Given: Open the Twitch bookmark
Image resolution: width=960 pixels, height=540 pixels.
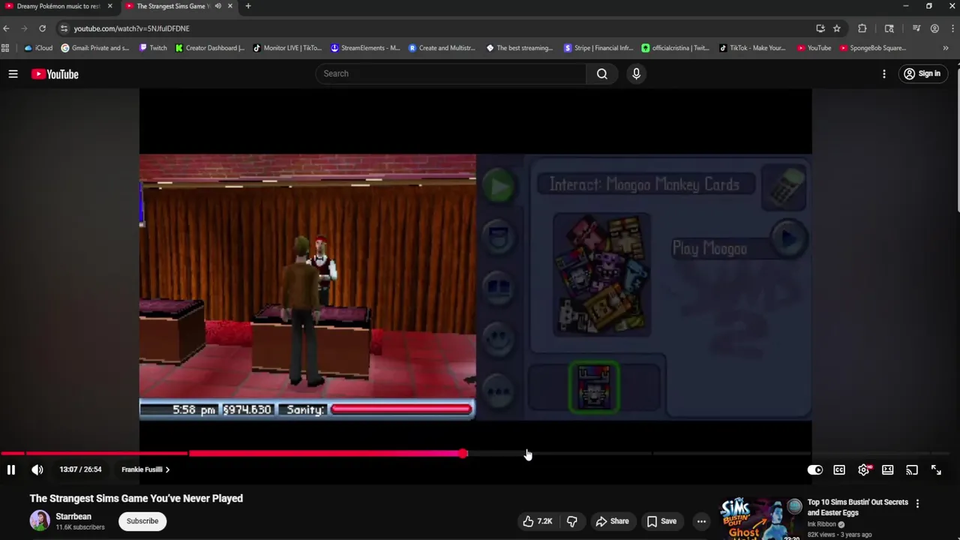Looking at the screenshot, I should 153,48.
